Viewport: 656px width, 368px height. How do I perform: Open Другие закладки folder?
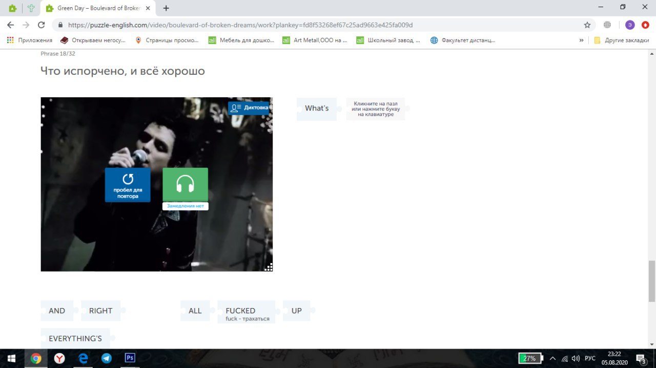pyautogui.click(x=621, y=40)
